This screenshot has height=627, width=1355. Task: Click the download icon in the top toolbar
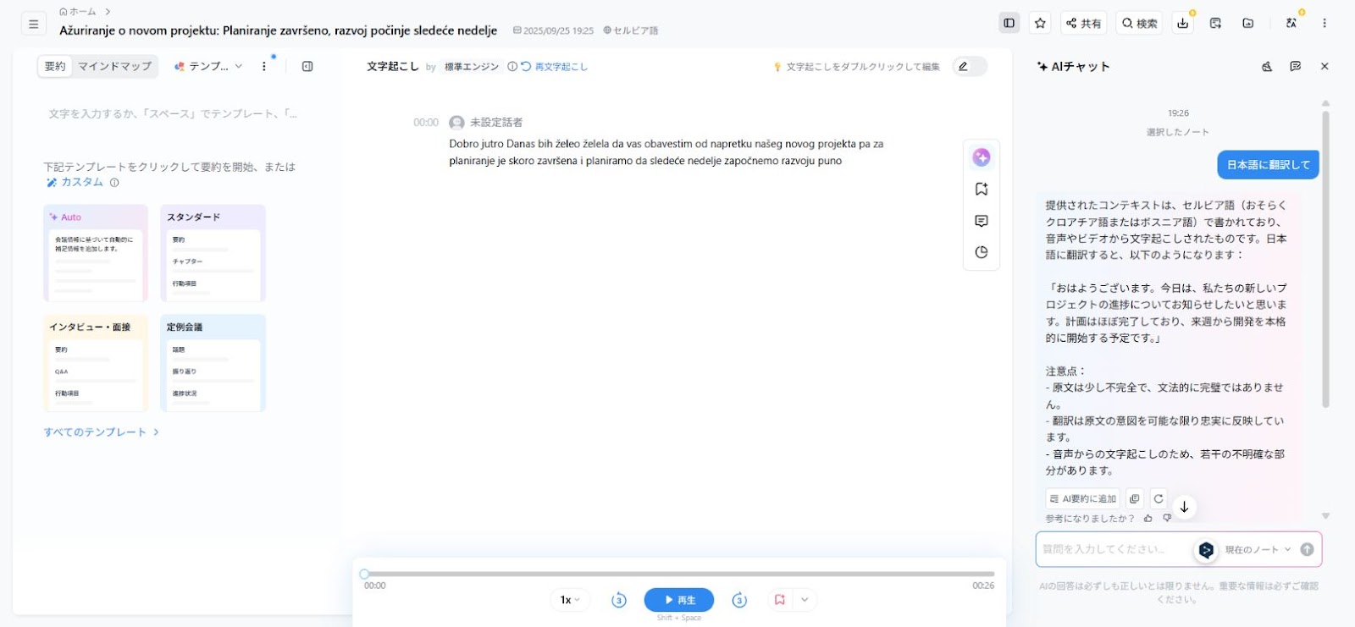[x=1182, y=23]
